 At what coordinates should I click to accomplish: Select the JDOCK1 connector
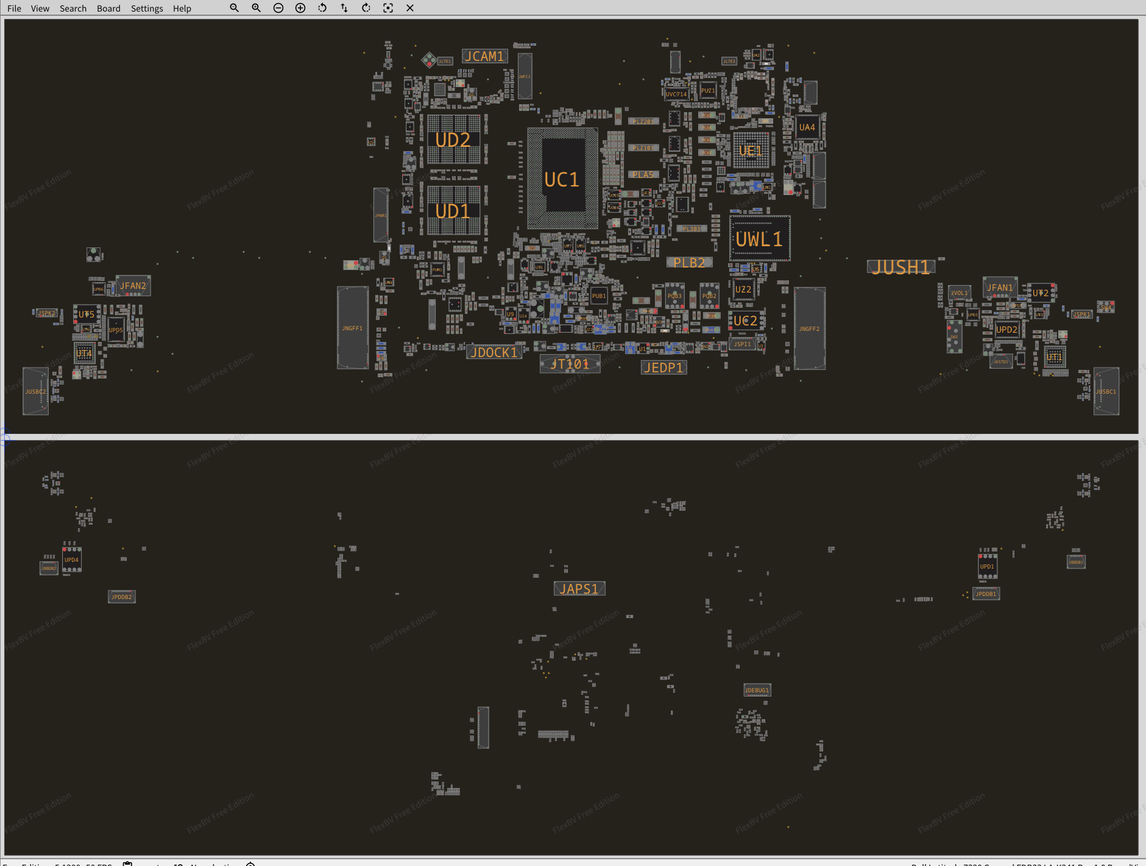click(x=494, y=352)
